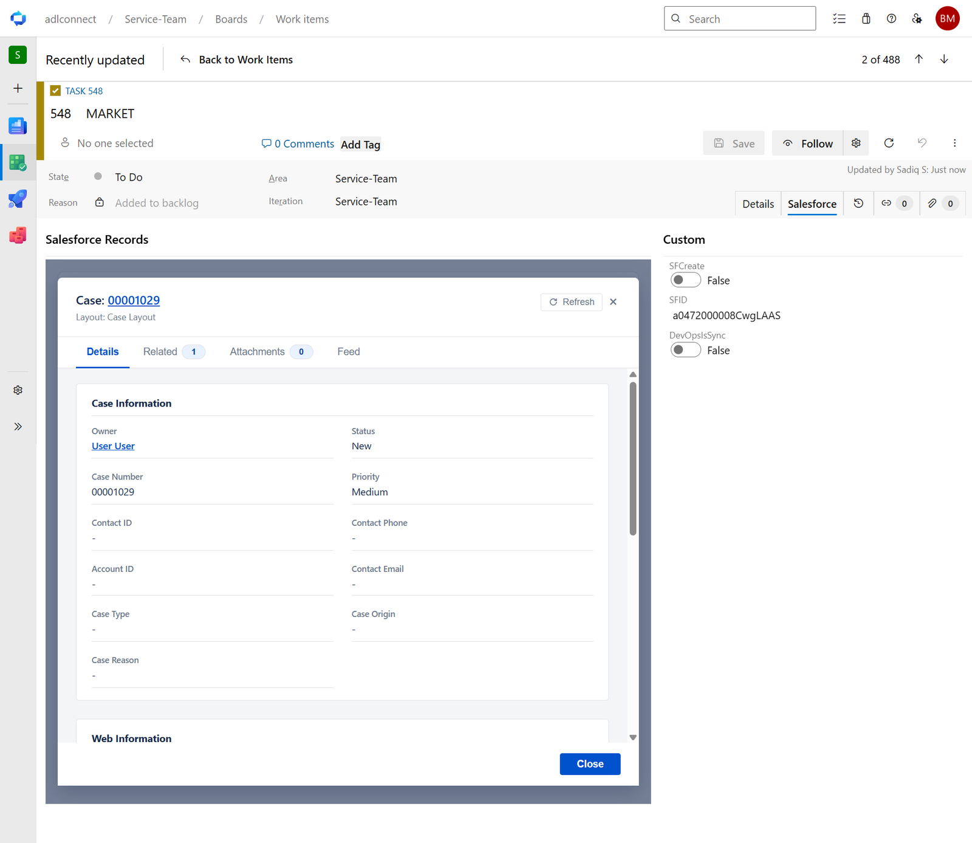Open the Marketplace shopping bag icon
This screenshot has width=972, height=843.
[x=866, y=19]
